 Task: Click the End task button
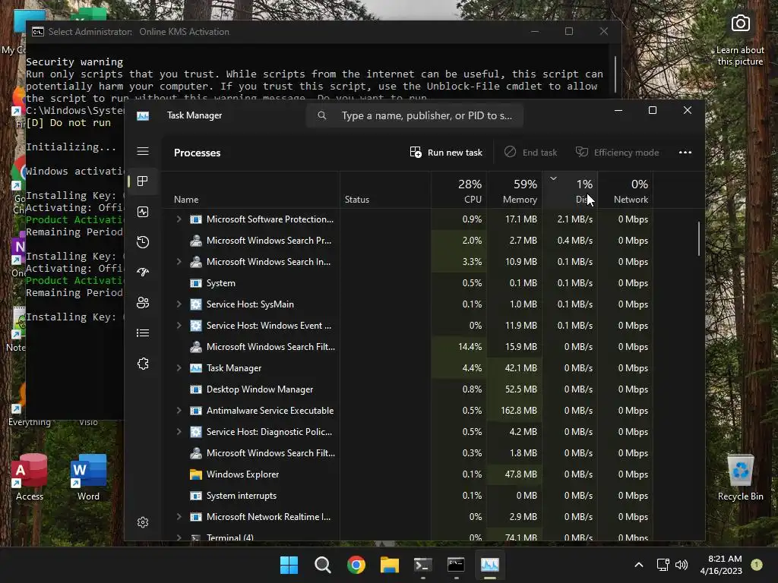(x=530, y=152)
